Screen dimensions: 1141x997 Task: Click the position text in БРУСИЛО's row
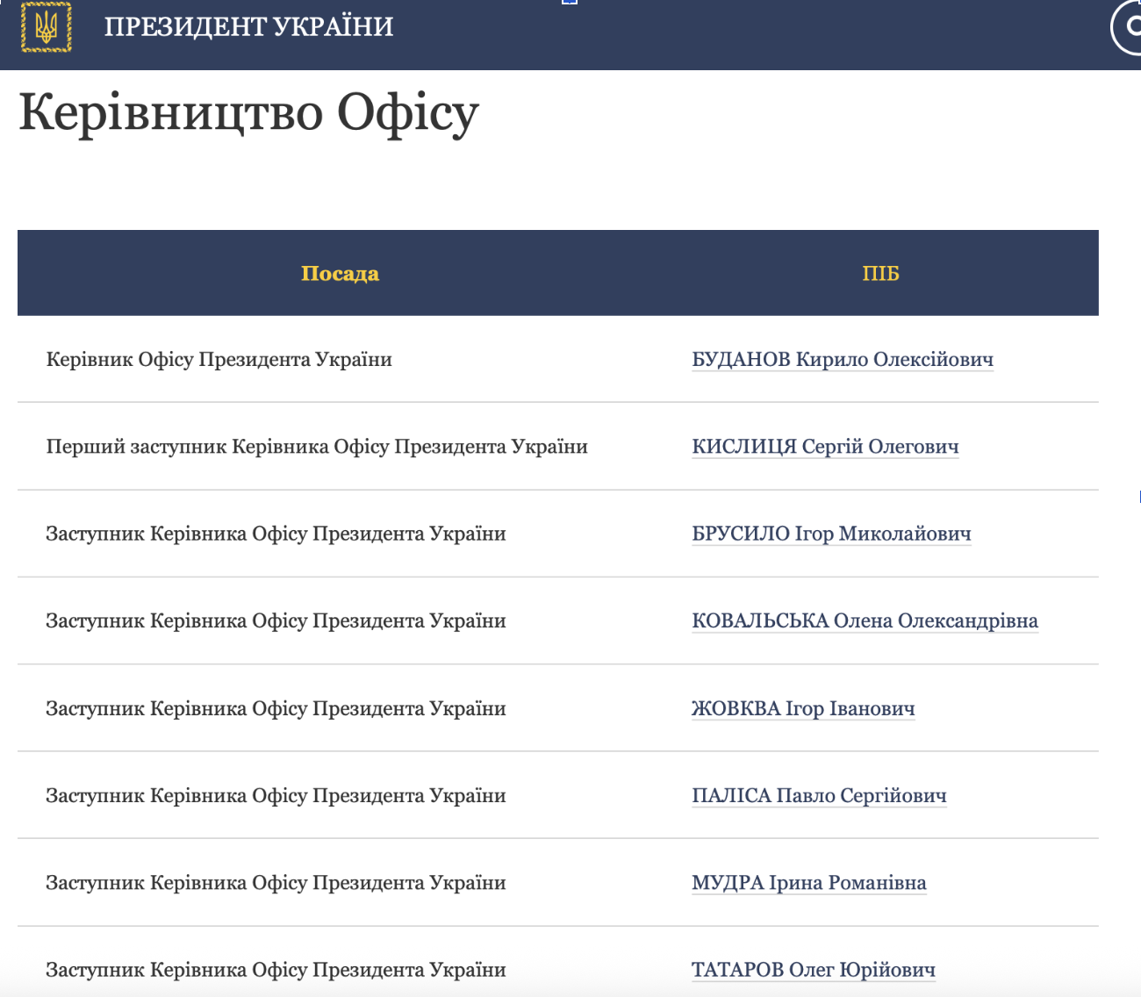[x=276, y=534]
